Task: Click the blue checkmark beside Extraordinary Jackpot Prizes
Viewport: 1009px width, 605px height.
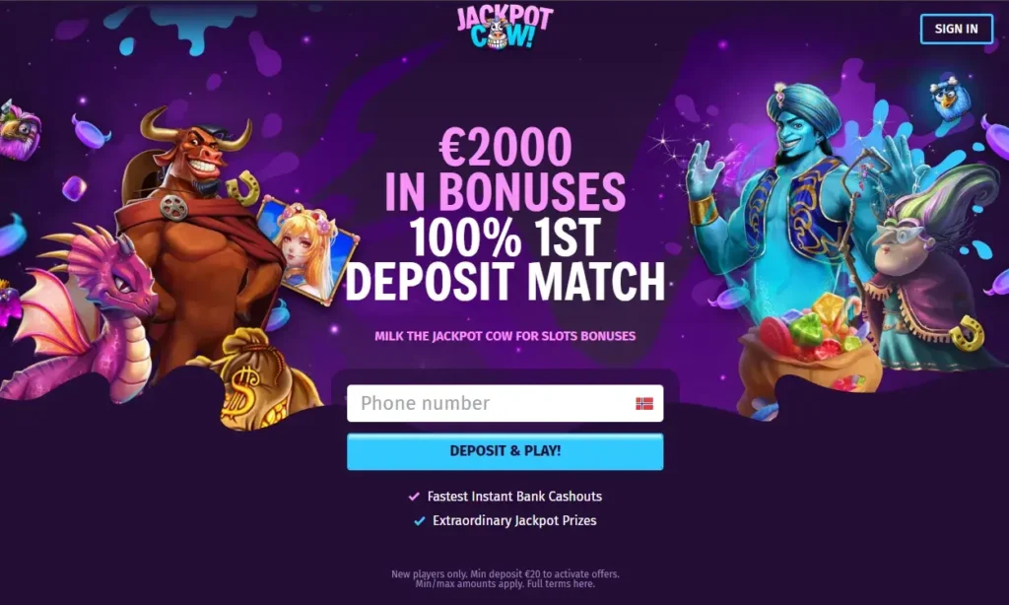Action: (x=420, y=520)
